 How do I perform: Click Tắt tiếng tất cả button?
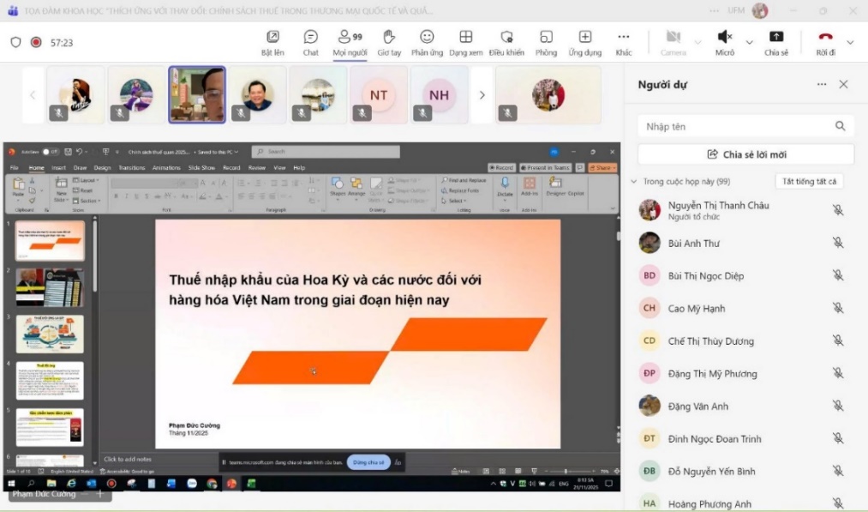point(809,182)
